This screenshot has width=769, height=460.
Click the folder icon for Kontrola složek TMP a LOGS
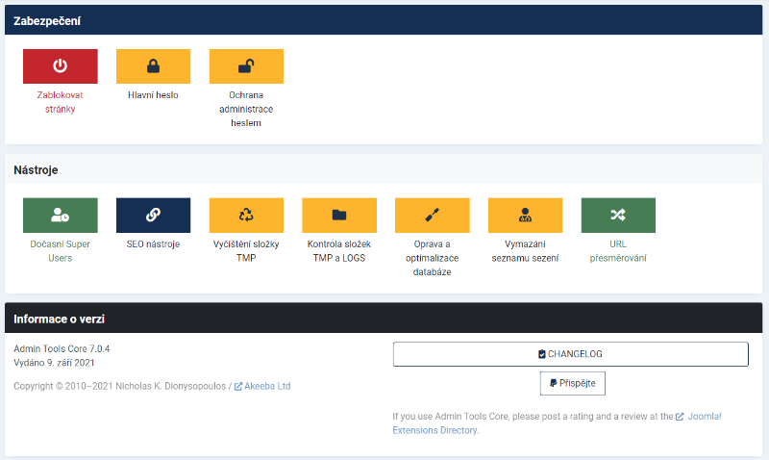click(x=339, y=216)
